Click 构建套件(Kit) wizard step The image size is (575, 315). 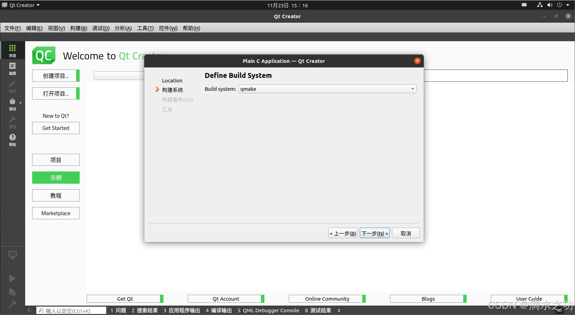coord(177,100)
